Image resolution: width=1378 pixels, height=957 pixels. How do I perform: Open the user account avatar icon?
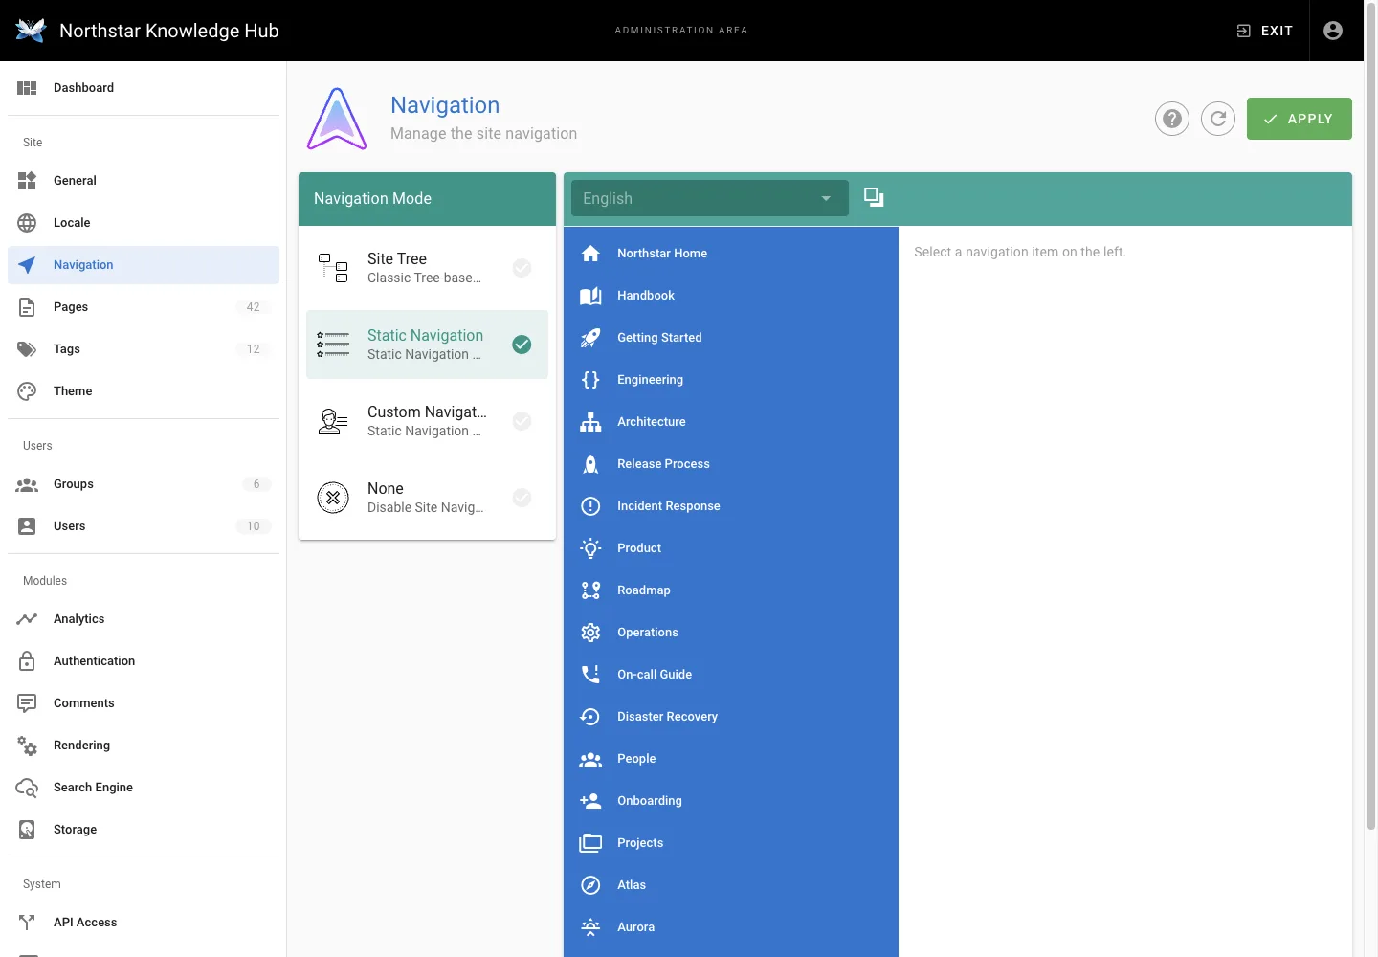pyautogui.click(x=1333, y=31)
